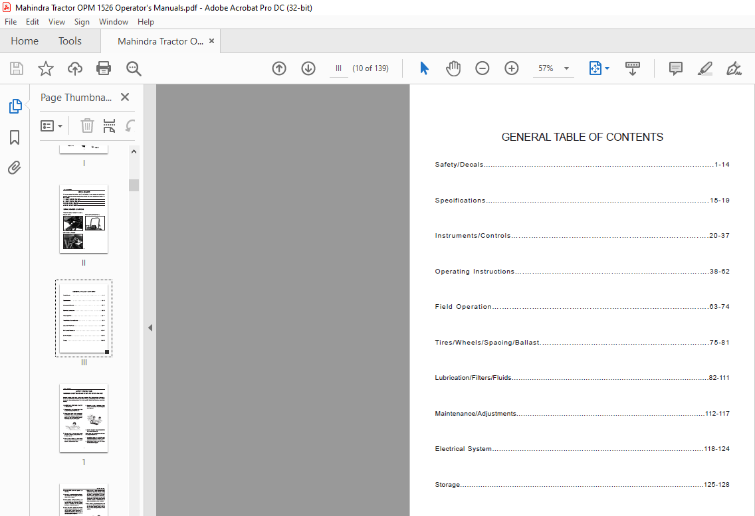Open the File menu
Screen dimensions: 755x516
11,22
